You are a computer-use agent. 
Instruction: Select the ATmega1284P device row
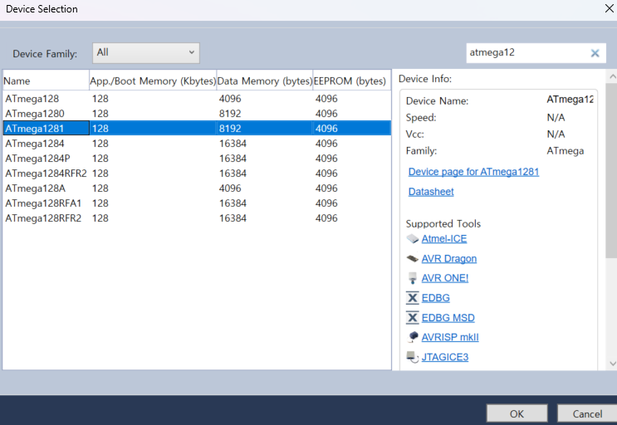(x=197, y=158)
